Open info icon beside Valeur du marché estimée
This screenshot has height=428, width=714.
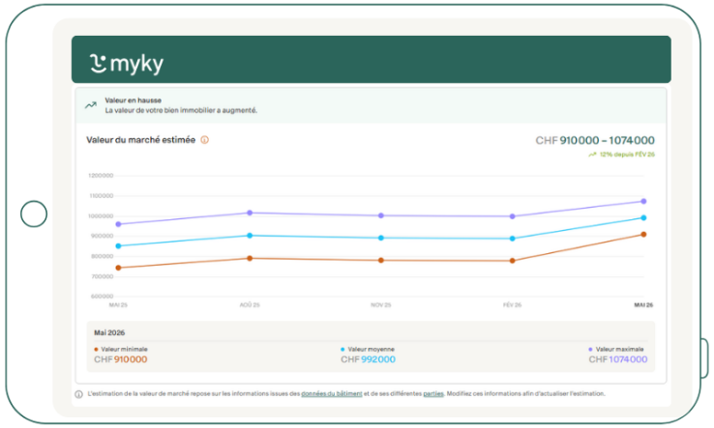(x=205, y=140)
